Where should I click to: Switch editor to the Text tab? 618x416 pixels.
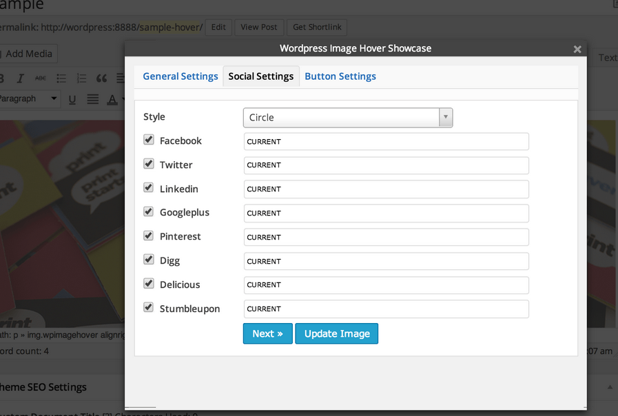(608, 58)
